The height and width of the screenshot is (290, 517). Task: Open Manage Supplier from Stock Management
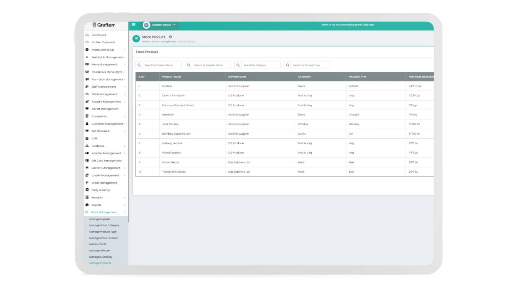coord(100,219)
